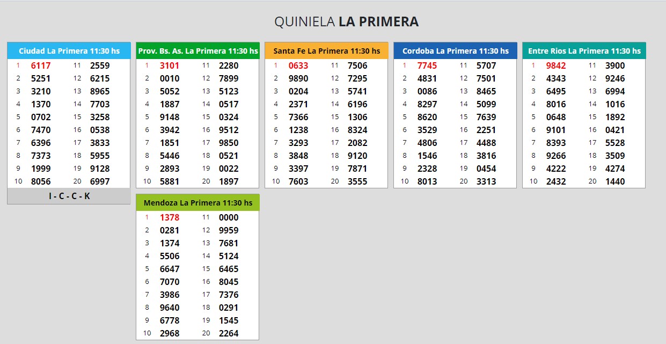
Task: Click the I - C - C - K letters bar
Action: pyautogui.click(x=69, y=196)
